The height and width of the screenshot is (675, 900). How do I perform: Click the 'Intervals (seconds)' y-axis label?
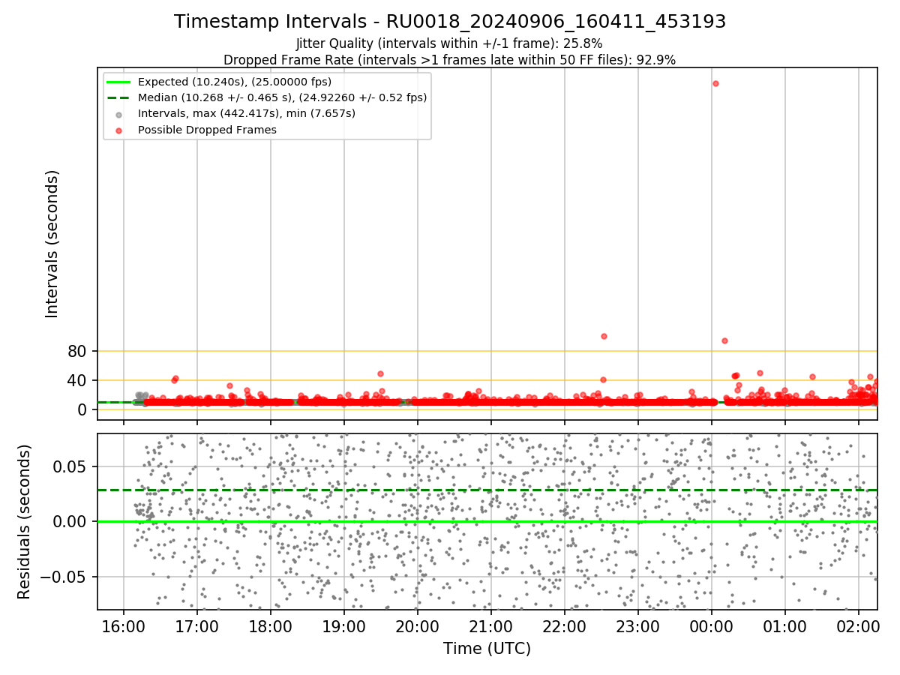coord(52,244)
